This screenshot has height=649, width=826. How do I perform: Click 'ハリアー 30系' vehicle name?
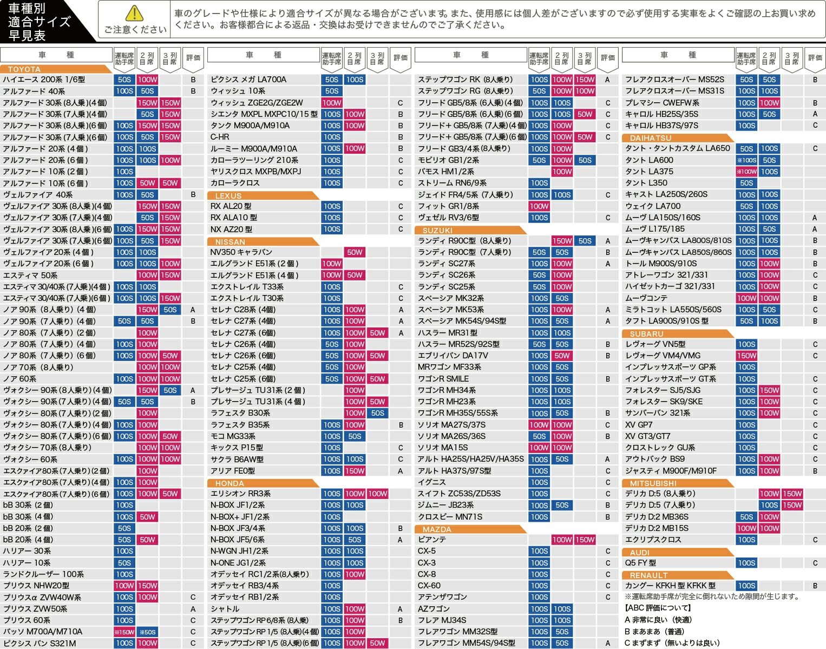point(27,551)
